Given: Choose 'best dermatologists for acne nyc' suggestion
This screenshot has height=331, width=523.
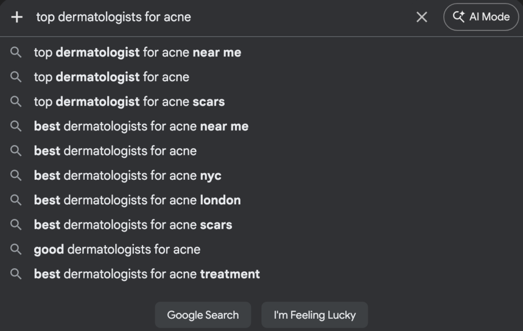Looking at the screenshot, I should coord(128,175).
